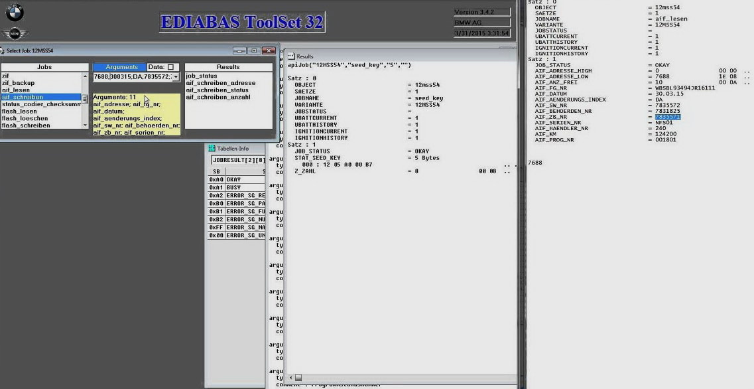The height and width of the screenshot is (389, 754).
Task: Click the AIF_FG_NR value WBSBL93494JR16111
Action: pyautogui.click(x=685, y=88)
